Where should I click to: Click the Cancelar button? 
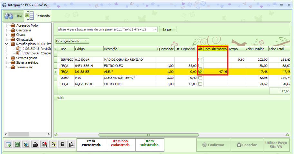pos(247,145)
